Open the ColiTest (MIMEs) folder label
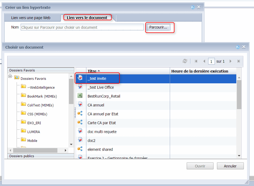The height and width of the screenshot is (186, 254). pyautogui.click(x=41, y=105)
